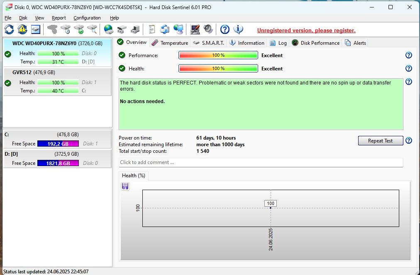Click the WDC disk Health 100 % bar

[x=58, y=53]
